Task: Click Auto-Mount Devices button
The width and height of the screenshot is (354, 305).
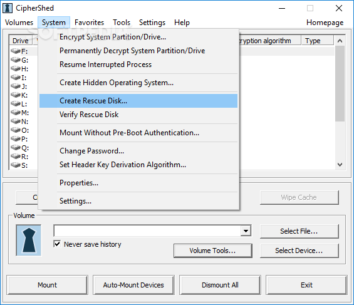Action: [133, 285]
